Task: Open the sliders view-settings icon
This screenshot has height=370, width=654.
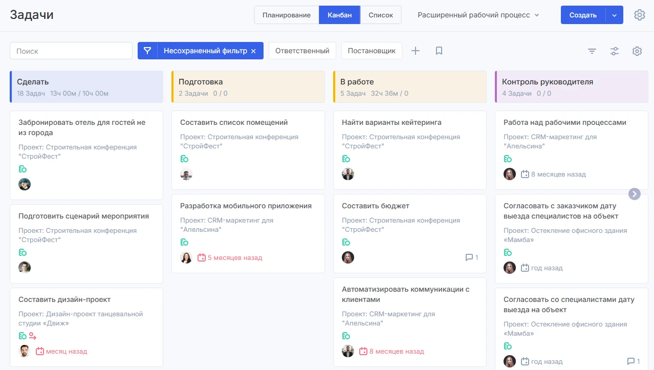Action: tap(615, 51)
